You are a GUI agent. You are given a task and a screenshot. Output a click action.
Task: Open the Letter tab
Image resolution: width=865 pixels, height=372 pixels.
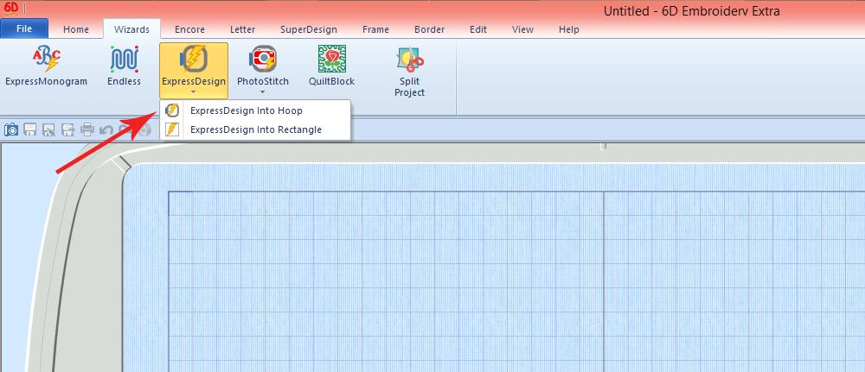tap(242, 29)
